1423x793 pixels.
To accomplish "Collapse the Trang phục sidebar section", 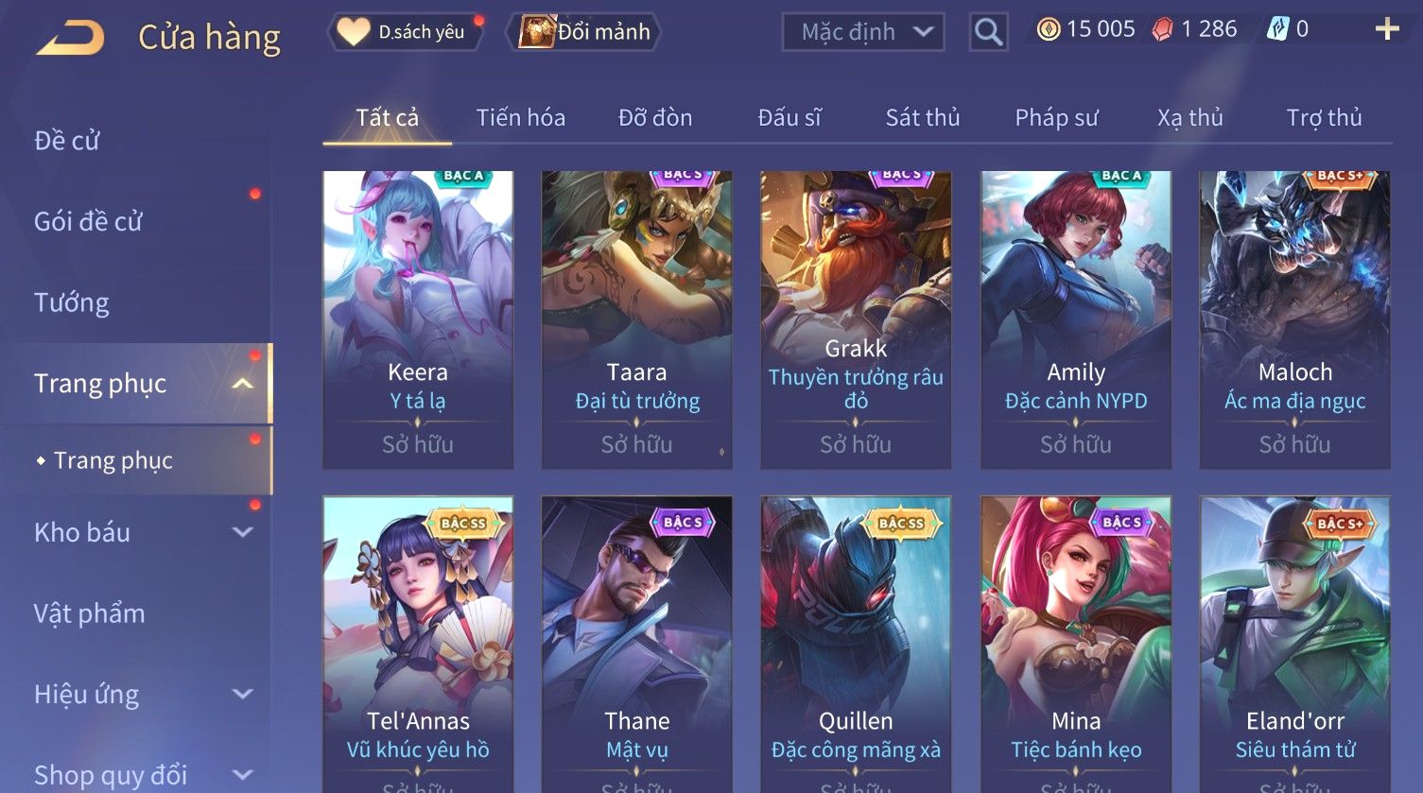I will coord(243,383).
